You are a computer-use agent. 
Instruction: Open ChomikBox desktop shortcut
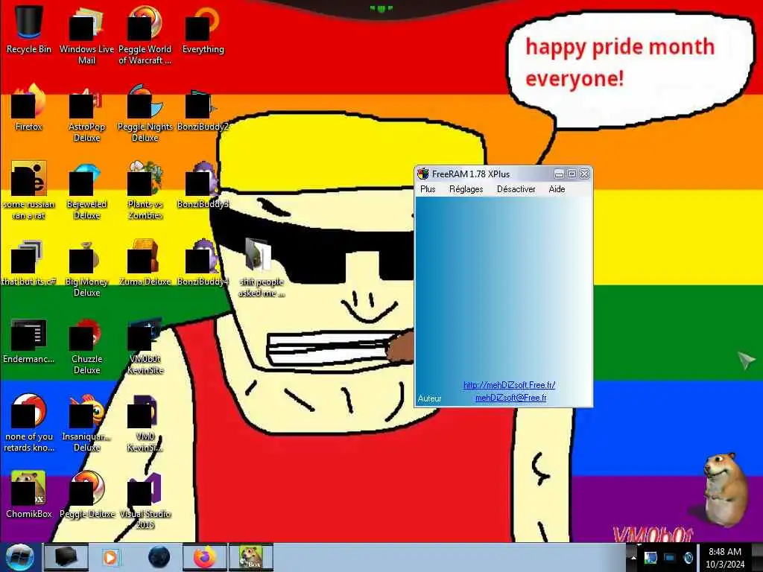(x=29, y=494)
